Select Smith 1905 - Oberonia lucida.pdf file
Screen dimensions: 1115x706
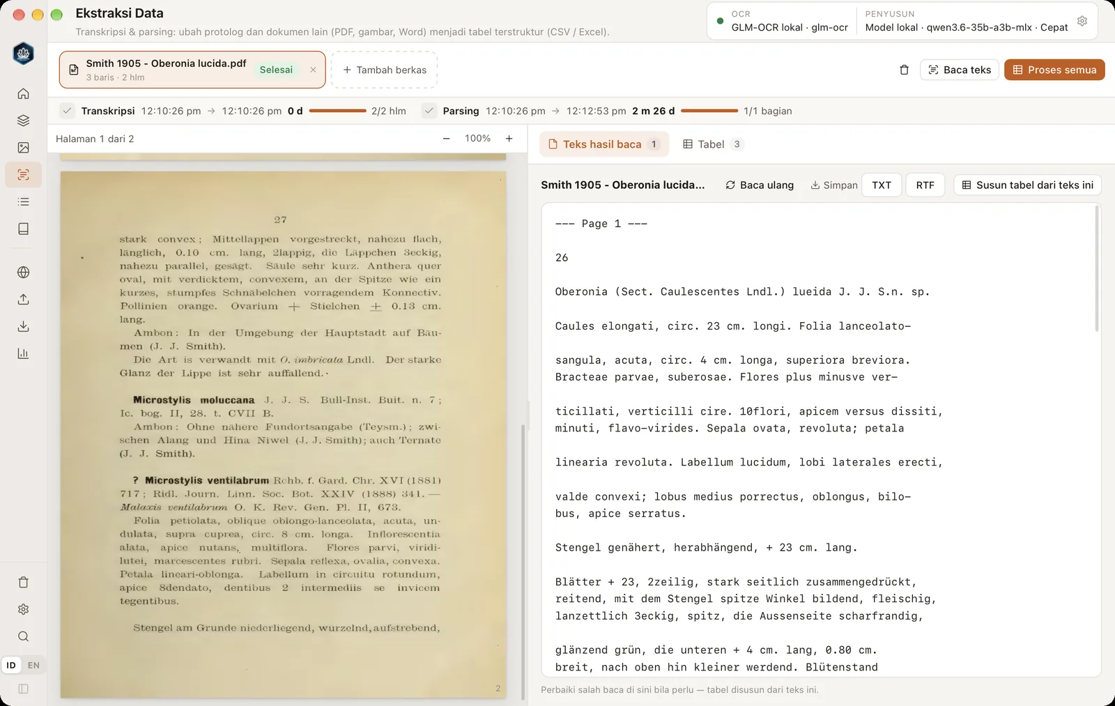click(x=192, y=70)
